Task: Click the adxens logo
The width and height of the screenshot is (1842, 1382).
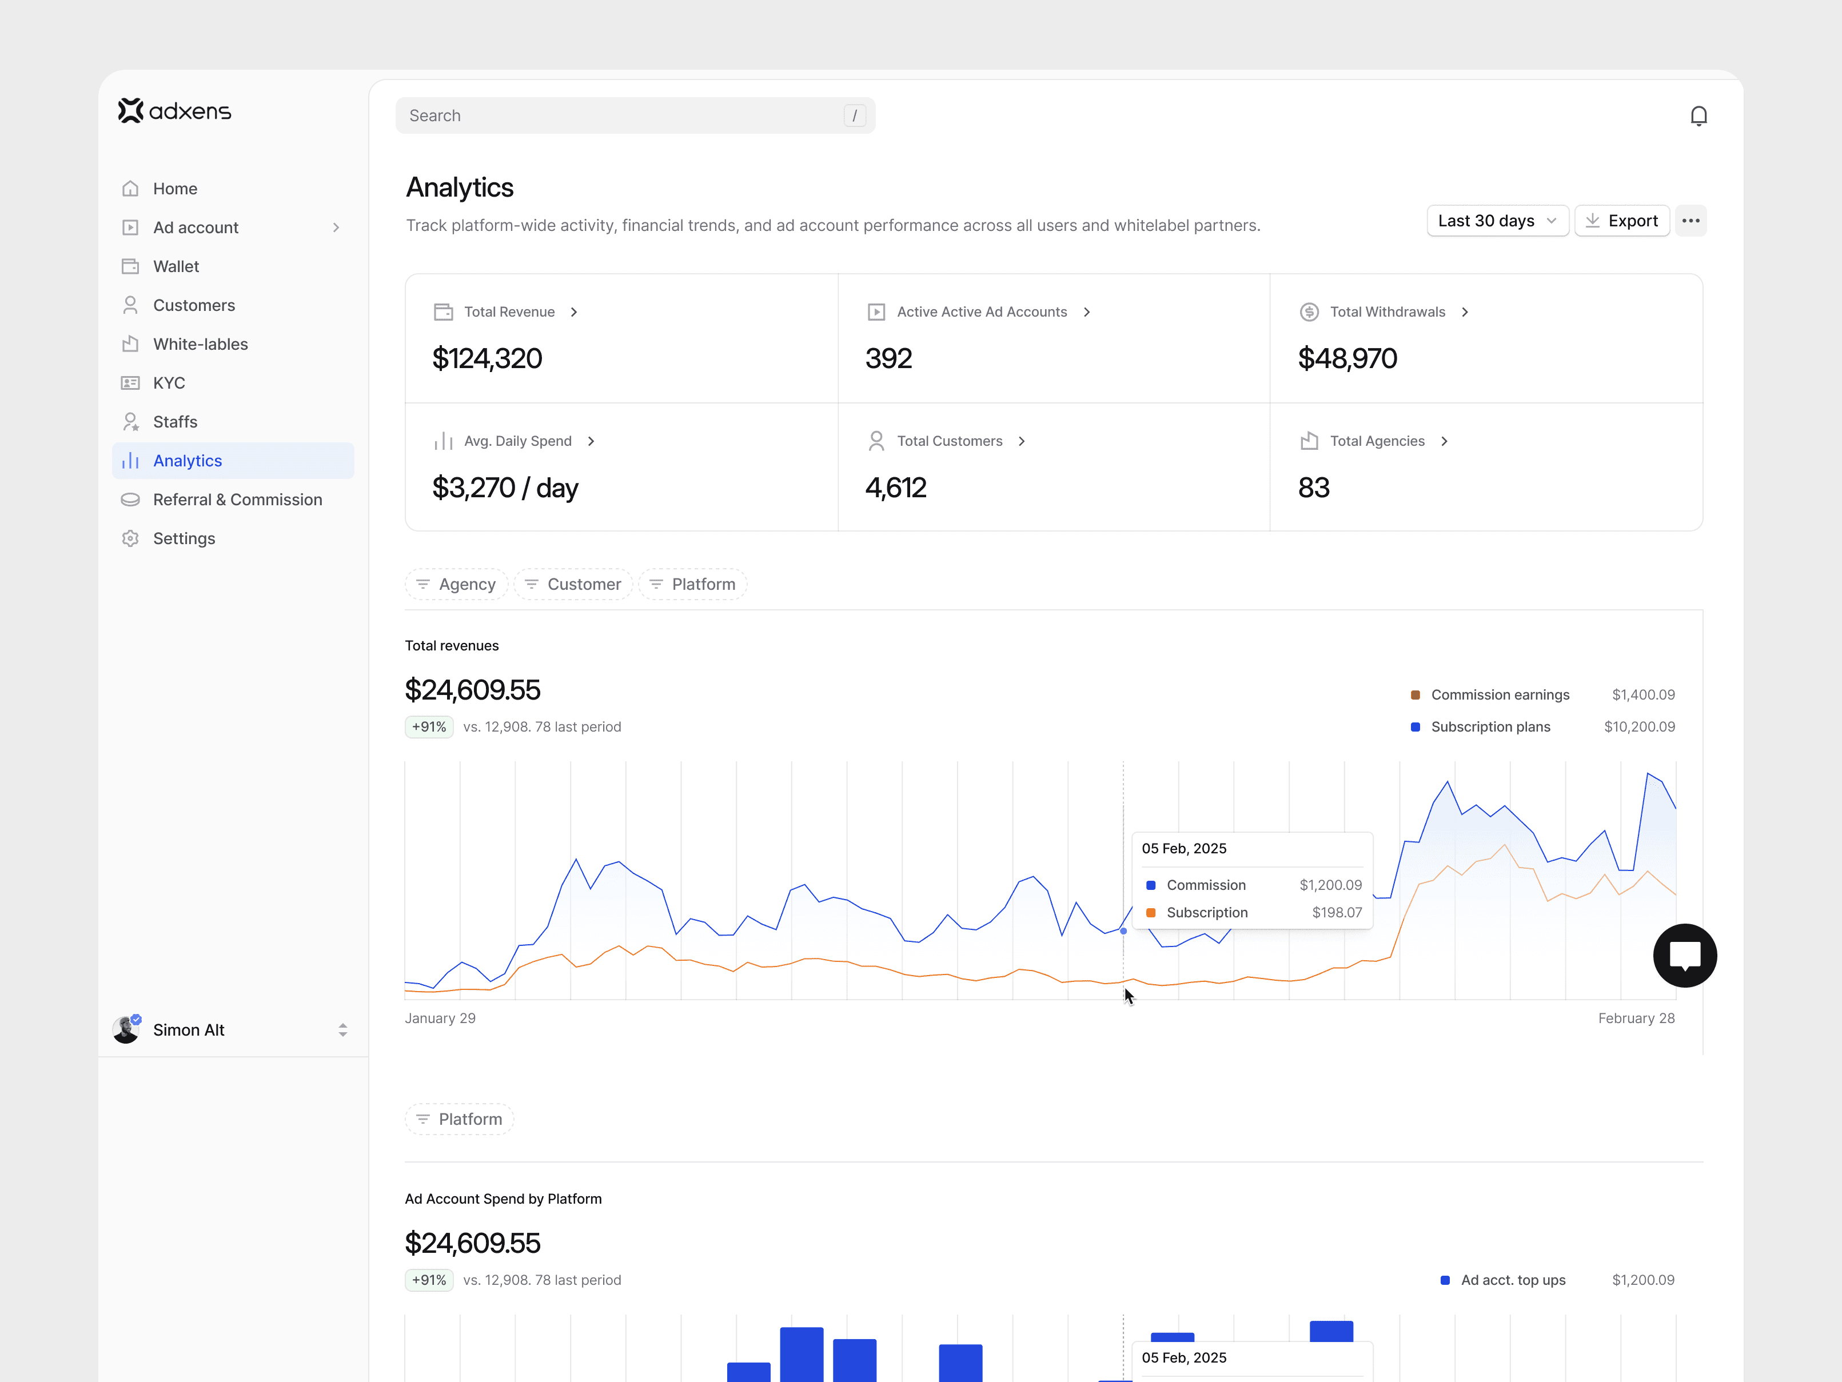Action: [174, 111]
